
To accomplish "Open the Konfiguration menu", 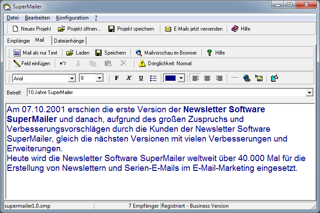I will click(72, 18).
